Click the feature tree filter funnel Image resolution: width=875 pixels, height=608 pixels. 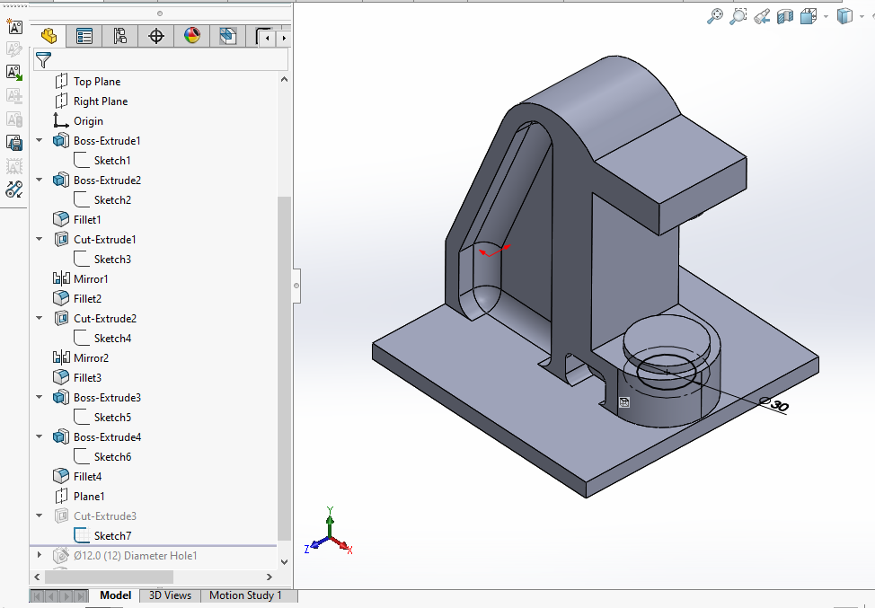42,59
